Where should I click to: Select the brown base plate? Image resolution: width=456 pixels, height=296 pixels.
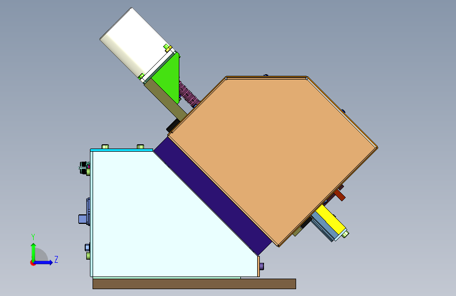[194, 284]
